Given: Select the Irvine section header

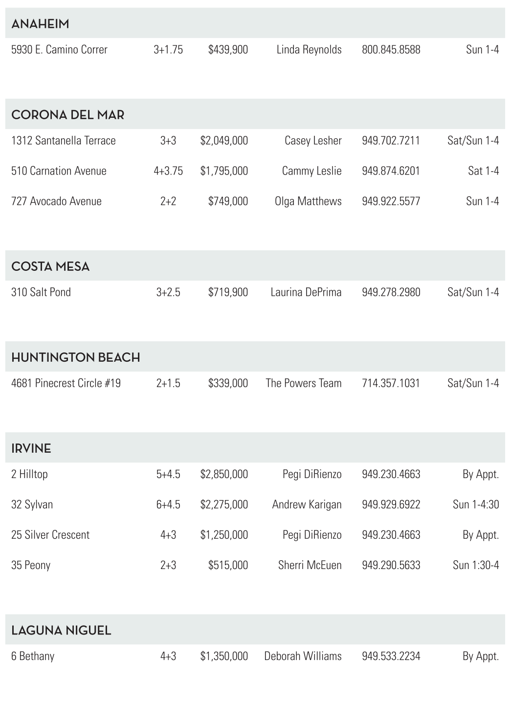Looking at the screenshot, I should tap(31, 448).
